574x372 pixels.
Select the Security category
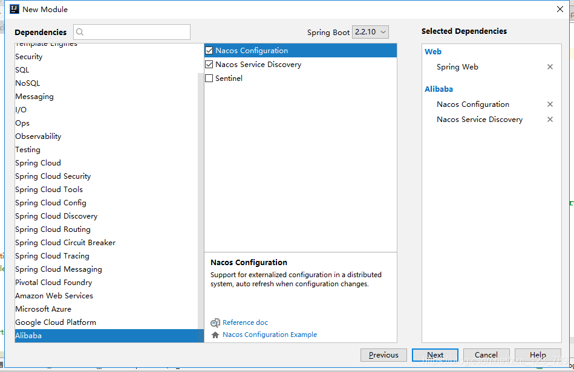click(x=106, y=57)
